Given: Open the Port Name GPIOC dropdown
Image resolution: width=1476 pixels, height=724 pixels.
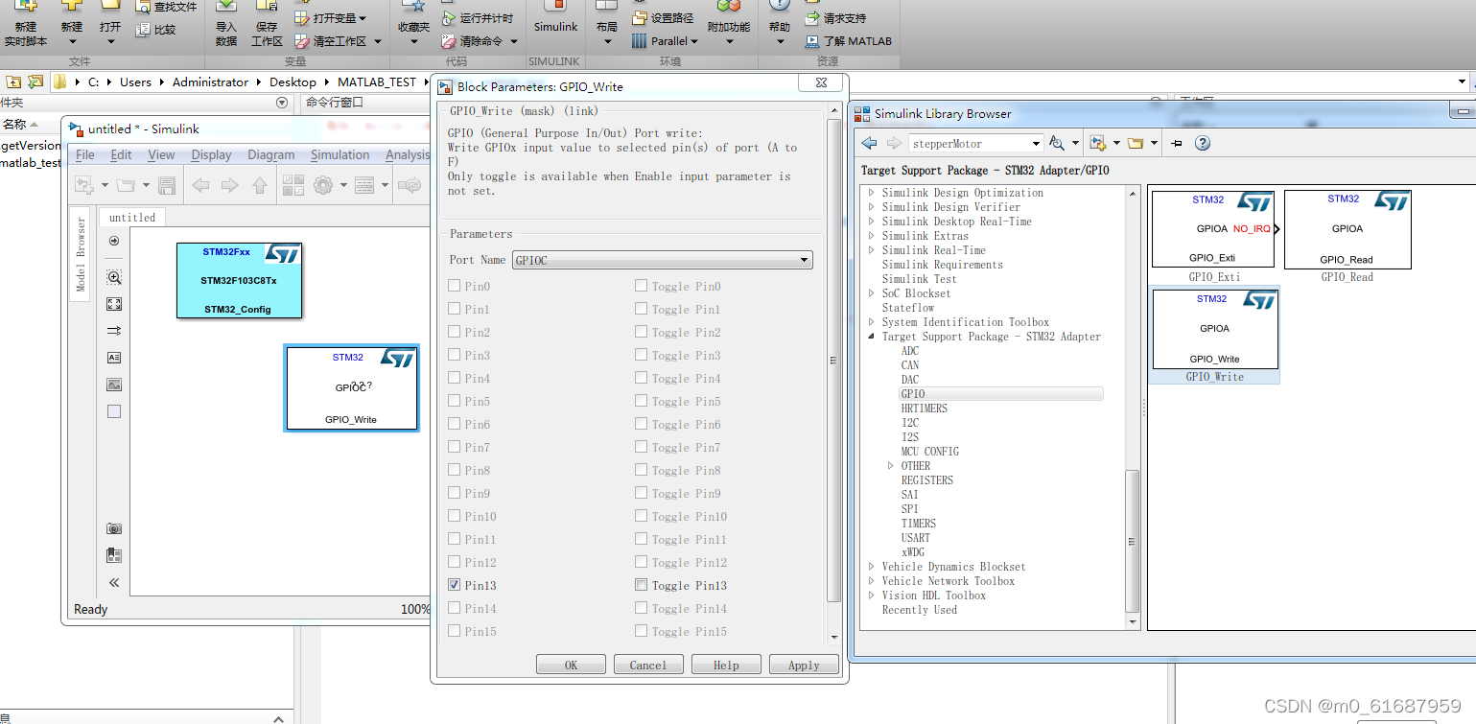Looking at the screenshot, I should click(663, 260).
